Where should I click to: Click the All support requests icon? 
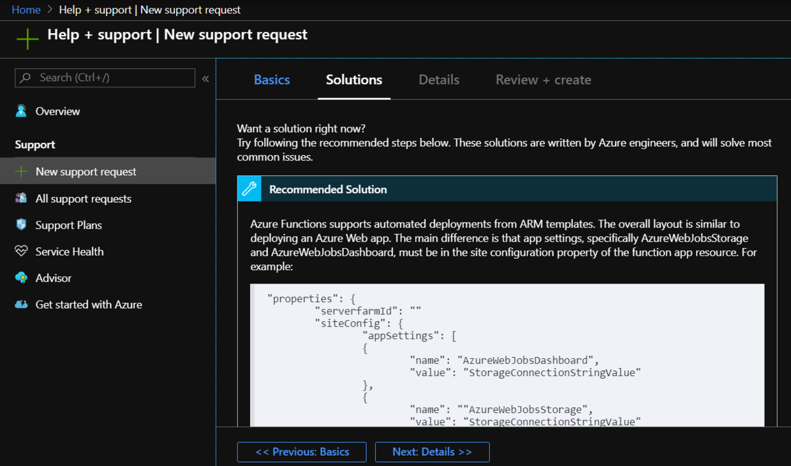point(21,198)
